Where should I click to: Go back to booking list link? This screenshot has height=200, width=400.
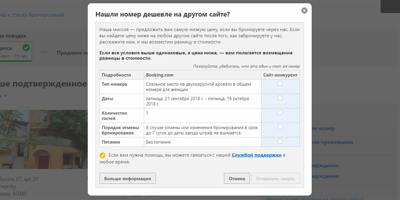pos(32,15)
